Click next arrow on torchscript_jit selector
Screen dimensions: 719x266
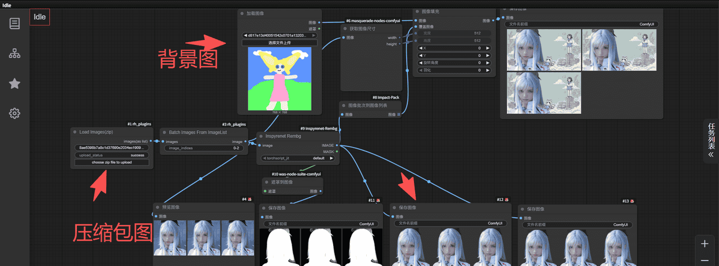331,158
